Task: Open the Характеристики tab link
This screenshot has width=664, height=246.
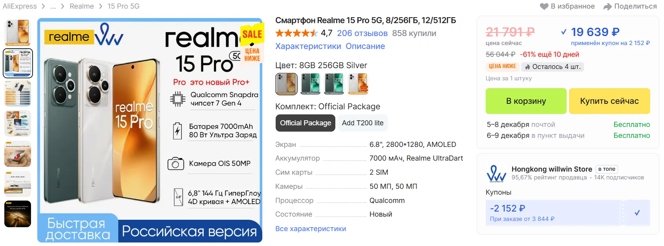Action: pyautogui.click(x=308, y=46)
